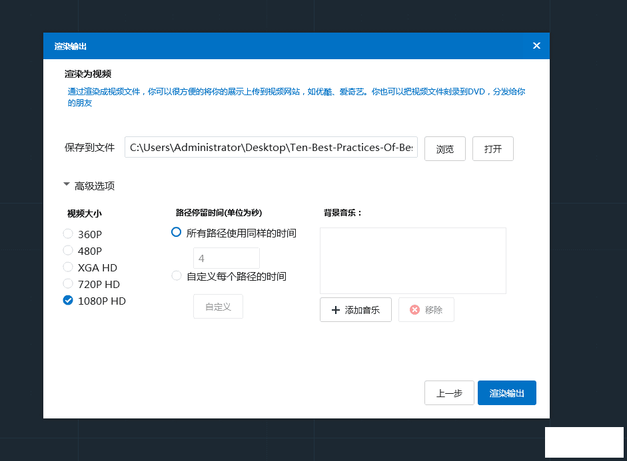Click the disabled 自定义 button
Viewport: 627px width, 461px height.
[219, 307]
